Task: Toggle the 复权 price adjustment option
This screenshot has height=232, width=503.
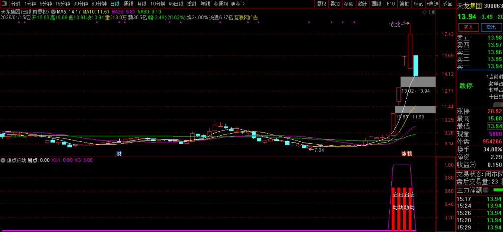Action: click(x=321, y=4)
